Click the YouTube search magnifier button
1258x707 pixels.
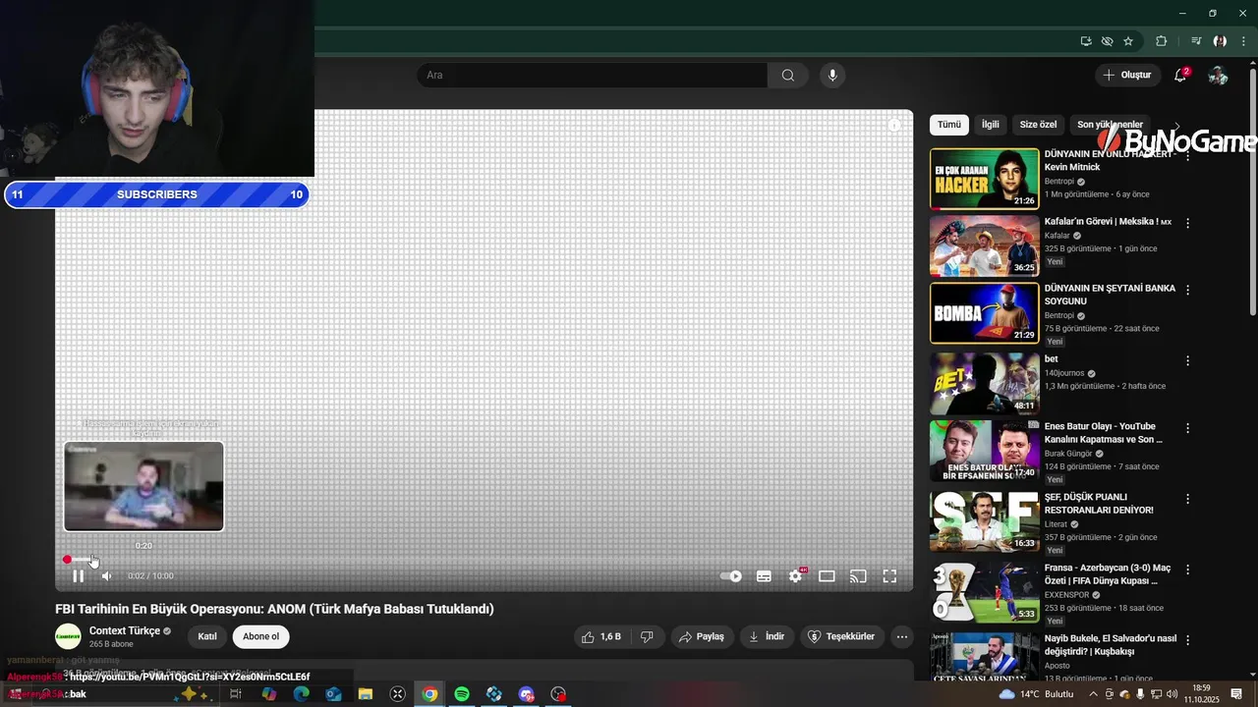[x=788, y=76]
